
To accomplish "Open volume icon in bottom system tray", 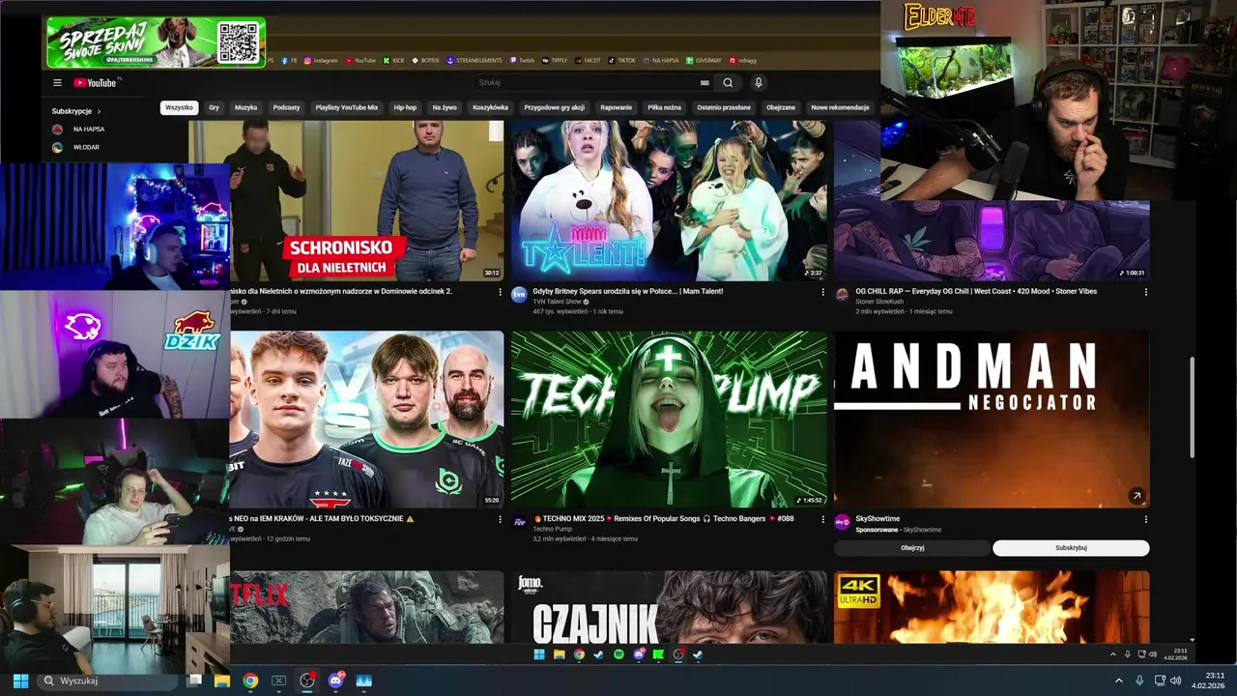I will (x=1175, y=681).
